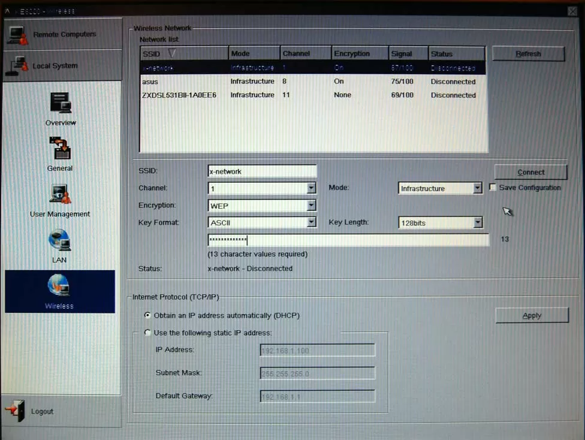
Task: Open the LAN settings icon
Action: [60, 240]
